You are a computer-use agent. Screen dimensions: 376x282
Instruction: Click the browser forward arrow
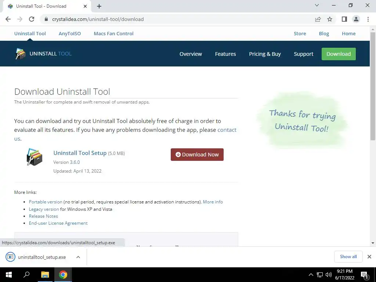pyautogui.click(x=20, y=19)
